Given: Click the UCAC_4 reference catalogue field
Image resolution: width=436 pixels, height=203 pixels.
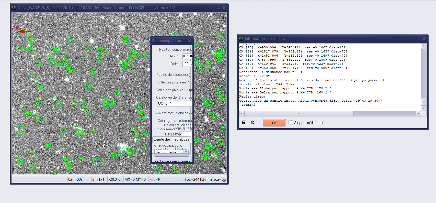Looking at the screenshot, I should [x=175, y=103].
